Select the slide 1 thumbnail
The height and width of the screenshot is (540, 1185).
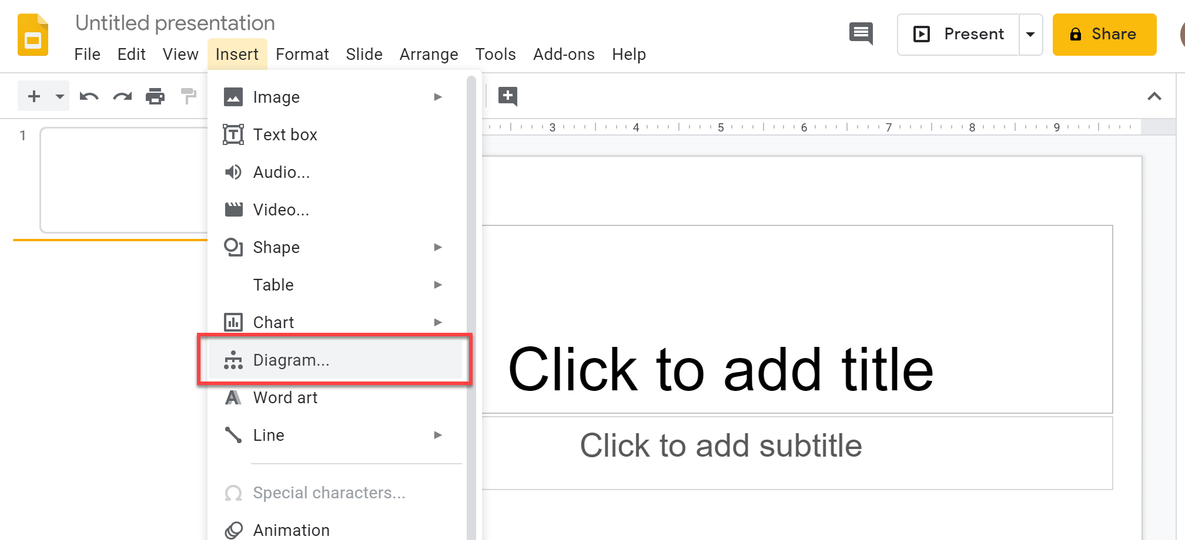[123, 180]
